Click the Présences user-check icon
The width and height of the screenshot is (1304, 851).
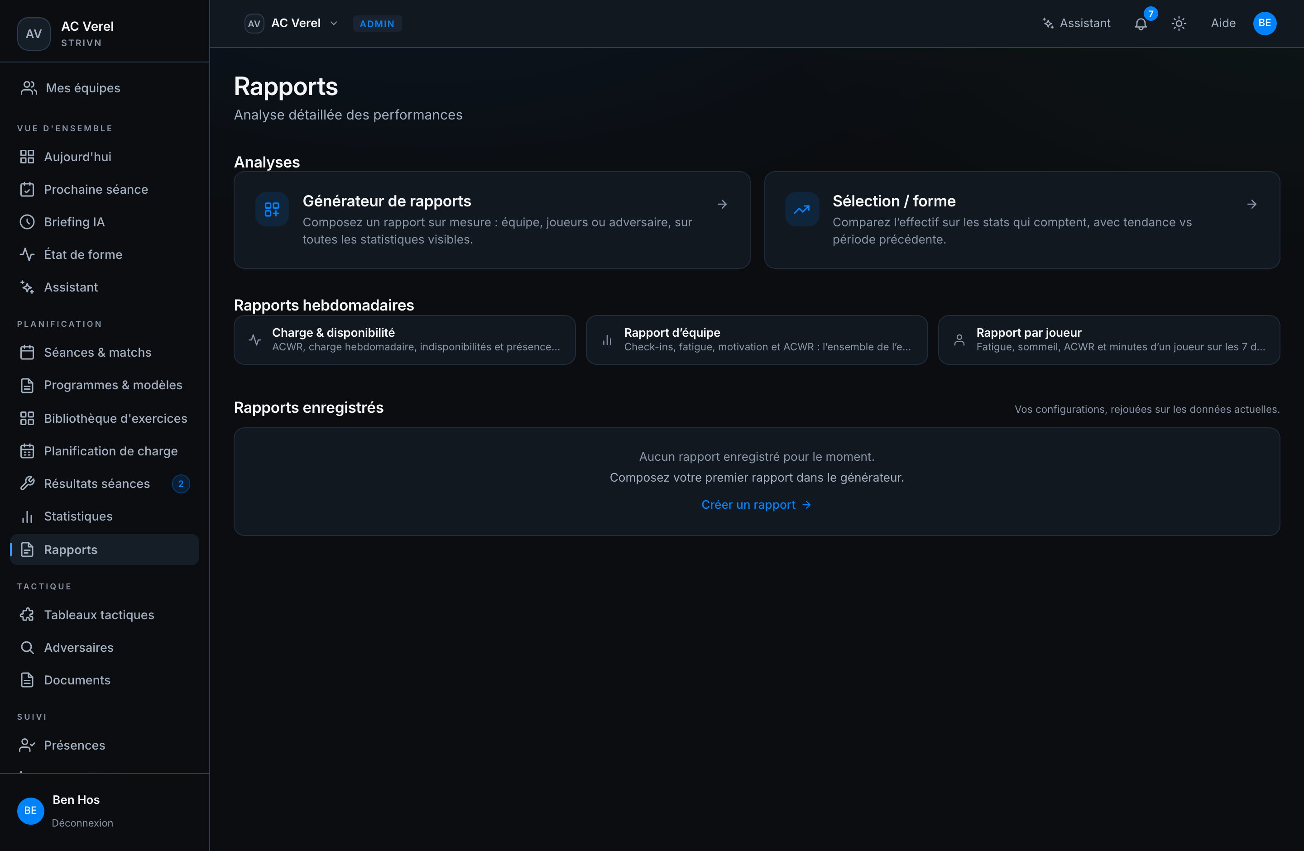(27, 746)
